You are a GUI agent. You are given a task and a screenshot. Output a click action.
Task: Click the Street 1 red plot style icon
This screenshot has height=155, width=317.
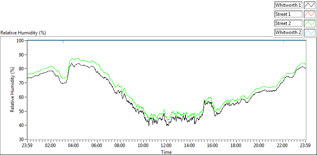click(x=309, y=14)
